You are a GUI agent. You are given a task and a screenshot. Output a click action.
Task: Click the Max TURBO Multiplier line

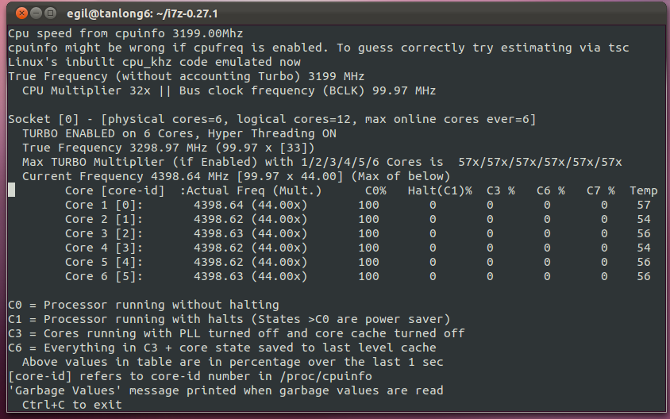click(x=322, y=163)
